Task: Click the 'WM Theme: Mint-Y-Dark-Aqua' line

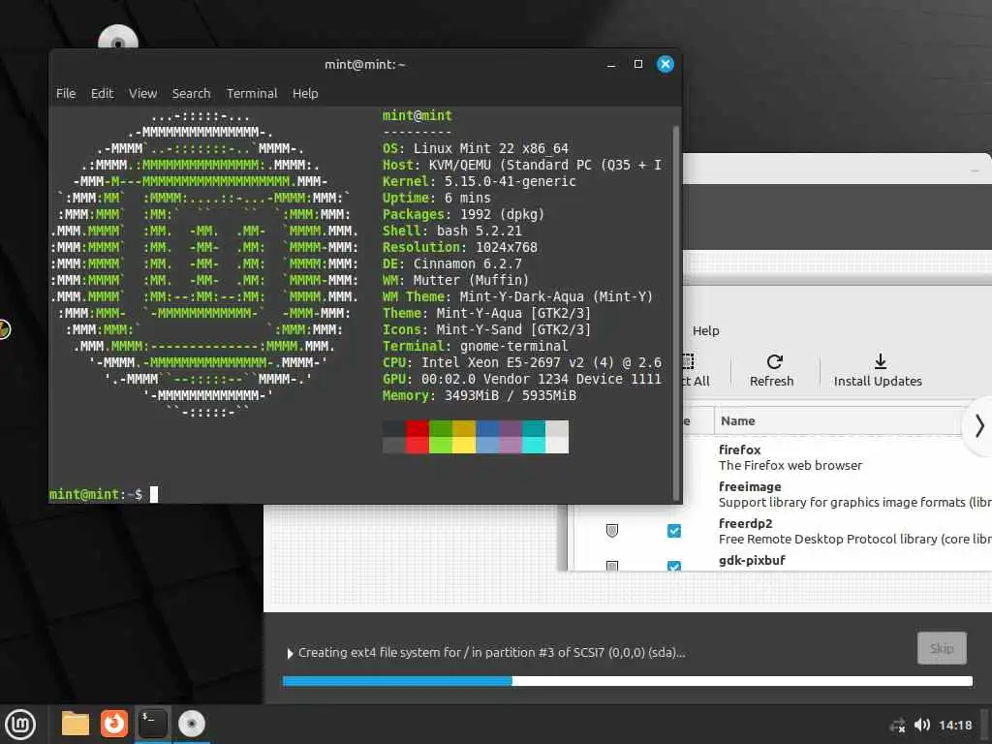Action: coord(517,296)
